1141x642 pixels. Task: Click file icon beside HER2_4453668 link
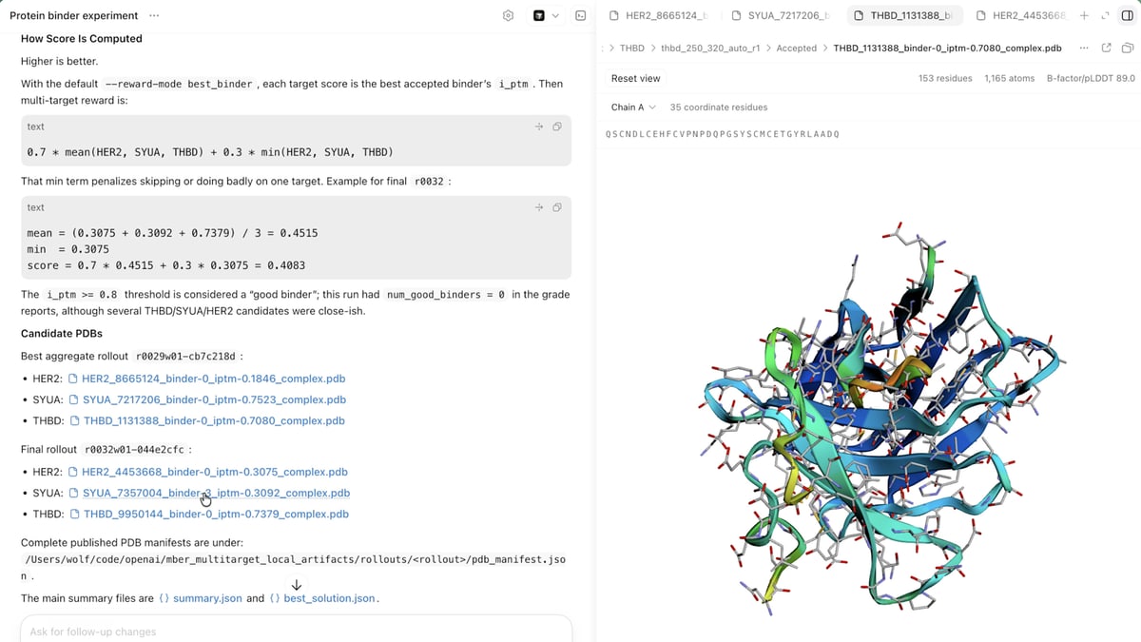pyautogui.click(x=73, y=472)
